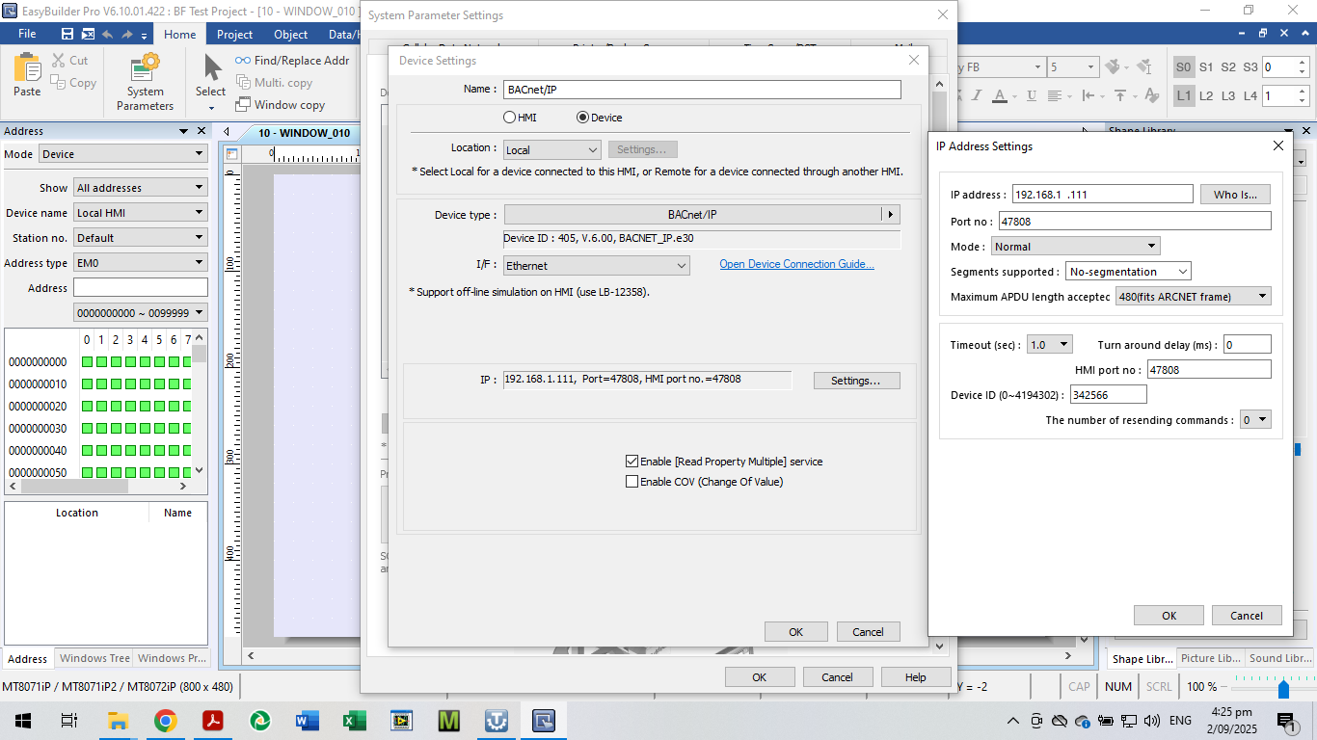Click the Save icon in quick access toolbar
This screenshot has width=1317, height=740.
coord(67,34)
